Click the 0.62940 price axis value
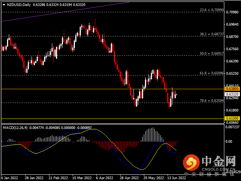241x181 pixels. pyautogui.click(x=232, y=98)
